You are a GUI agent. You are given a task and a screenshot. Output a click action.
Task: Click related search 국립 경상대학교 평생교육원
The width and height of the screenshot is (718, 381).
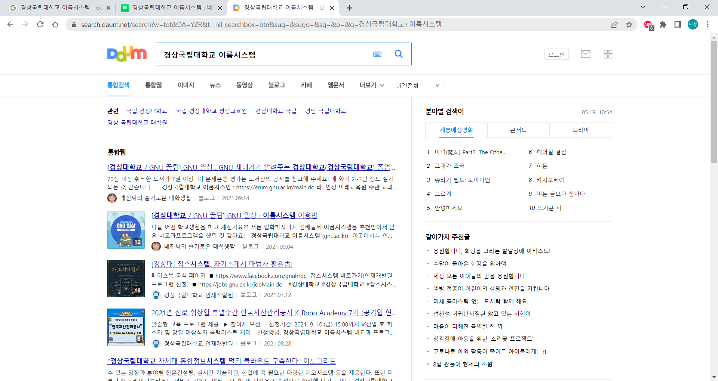211,111
